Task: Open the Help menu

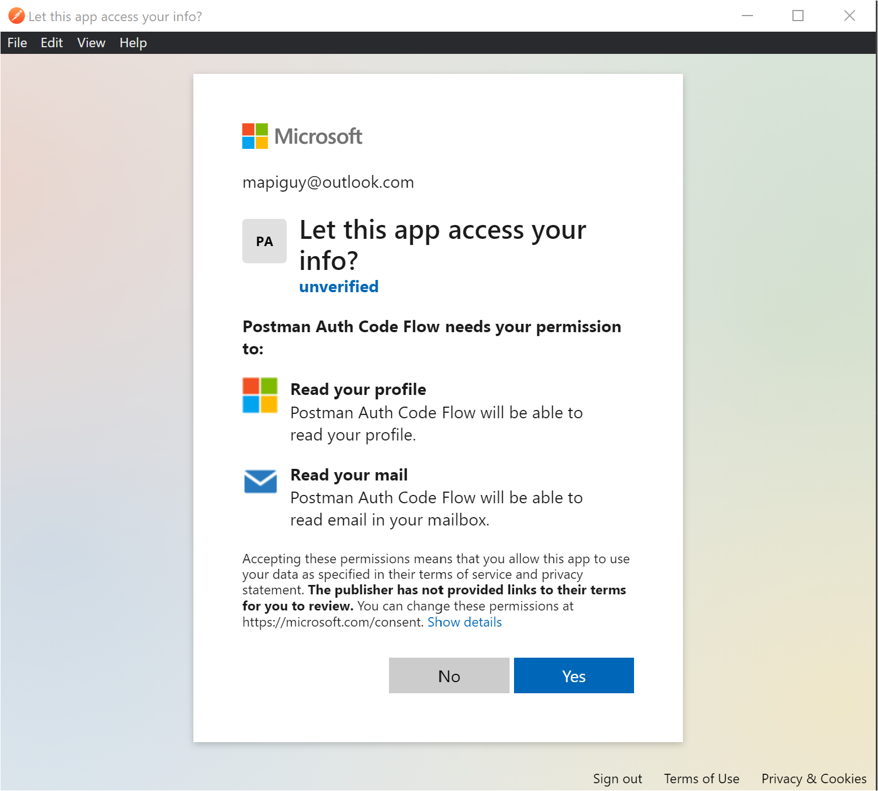Action: point(133,43)
